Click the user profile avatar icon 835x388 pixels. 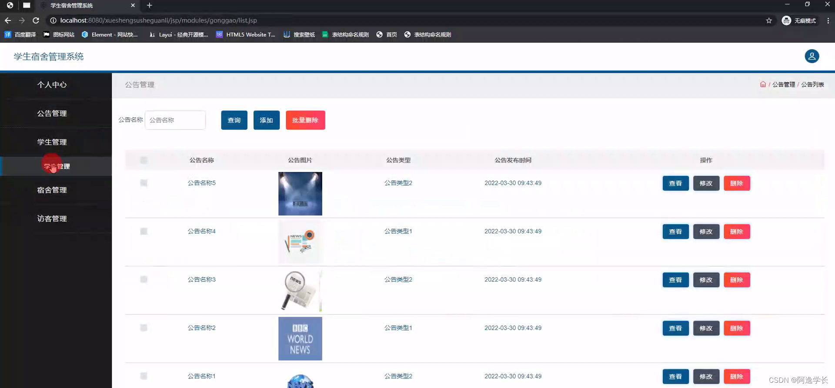tap(812, 56)
